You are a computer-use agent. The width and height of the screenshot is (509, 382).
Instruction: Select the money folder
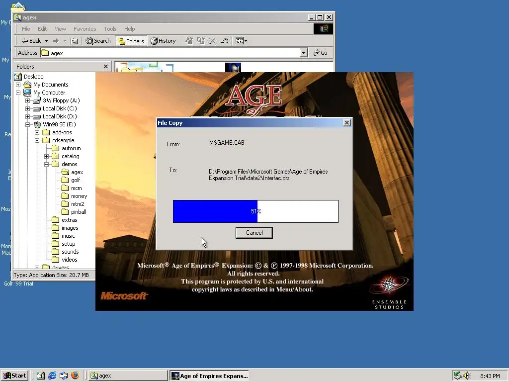(79, 196)
